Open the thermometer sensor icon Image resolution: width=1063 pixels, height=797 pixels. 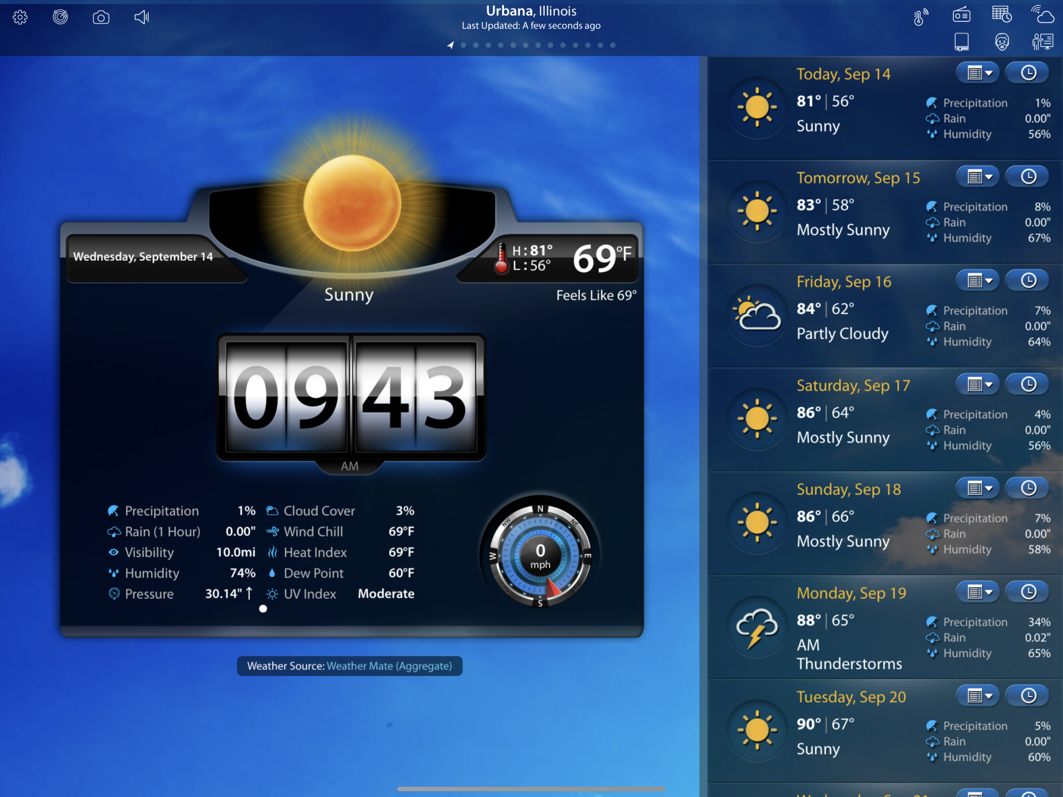point(921,16)
